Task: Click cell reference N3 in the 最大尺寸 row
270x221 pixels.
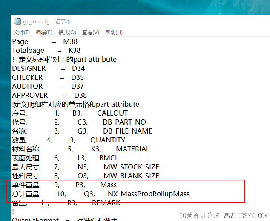Action: point(82,167)
